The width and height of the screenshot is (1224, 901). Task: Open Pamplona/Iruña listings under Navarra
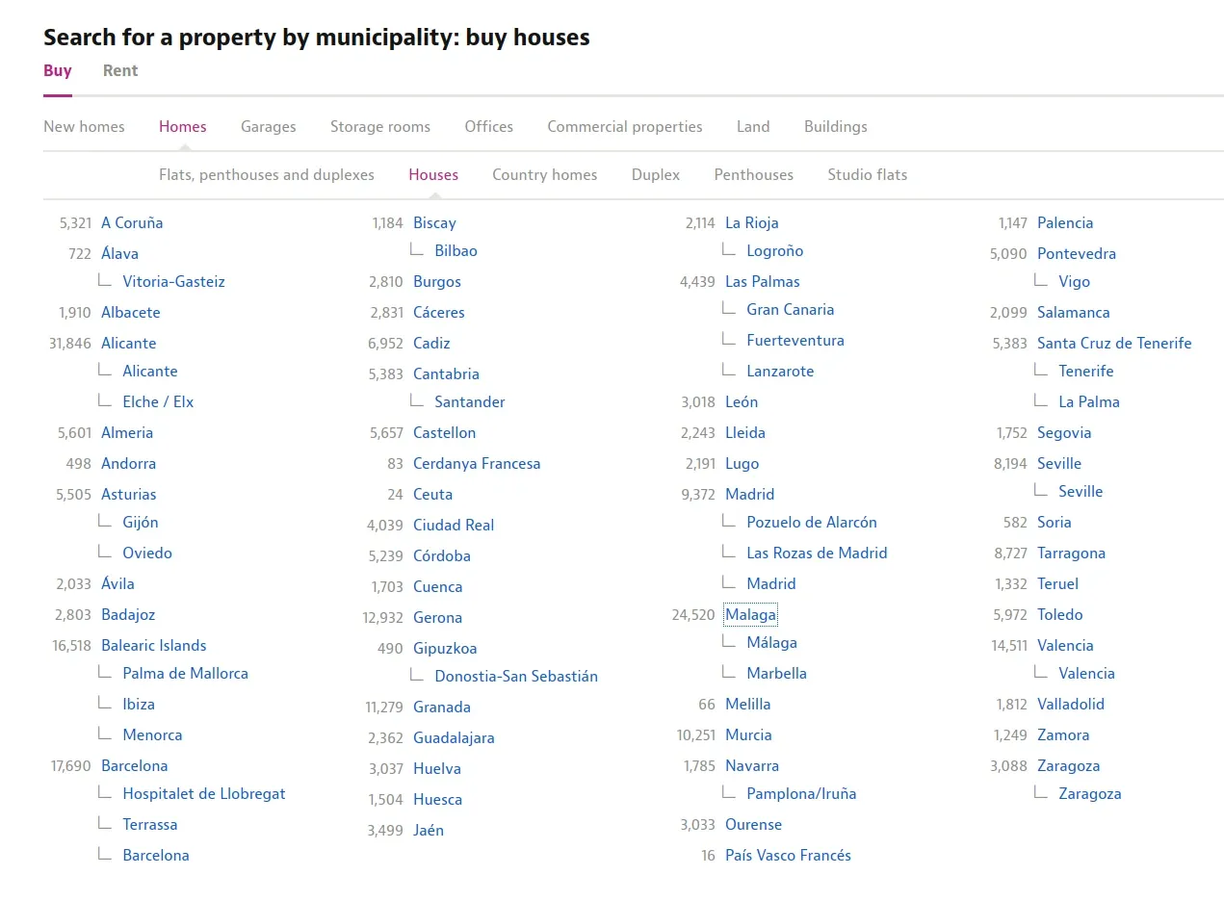point(801,793)
